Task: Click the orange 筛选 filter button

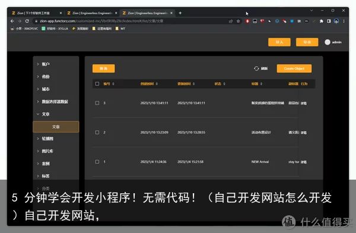Action: 103,69
